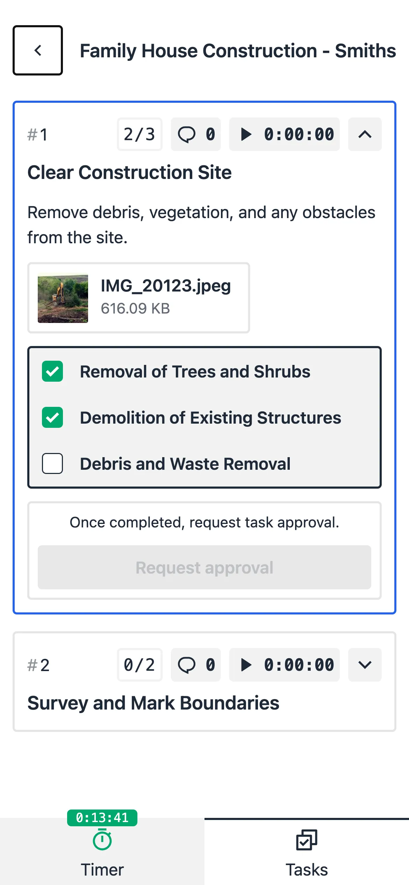
Task: Open the 0/2 checklist counter on task #2
Action: click(139, 665)
